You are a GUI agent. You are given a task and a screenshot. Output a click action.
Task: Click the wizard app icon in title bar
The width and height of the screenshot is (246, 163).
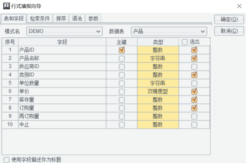point(6,6)
